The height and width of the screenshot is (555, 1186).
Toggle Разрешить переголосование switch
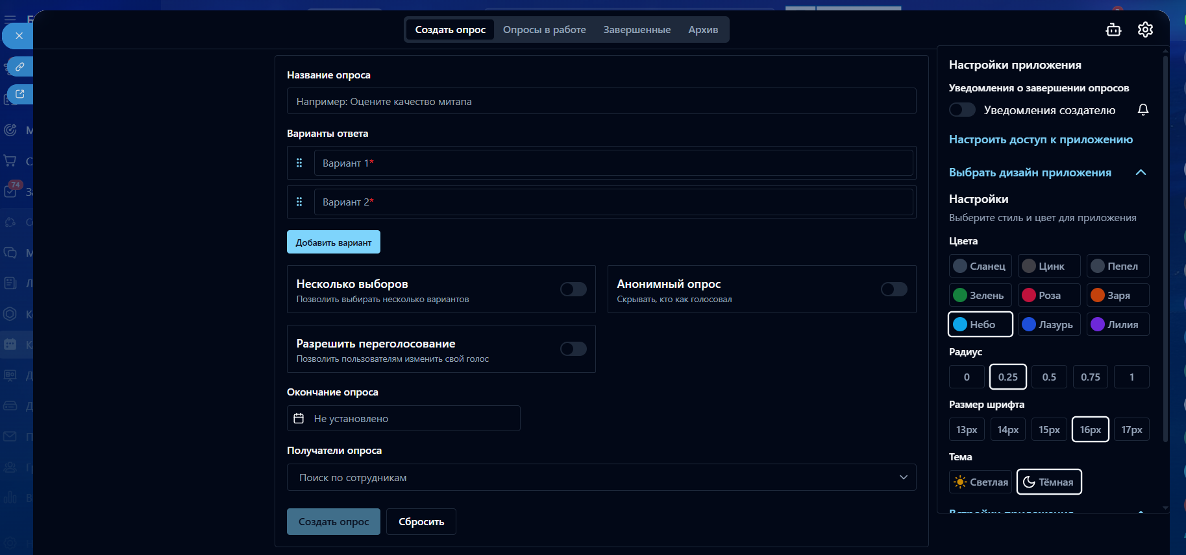coord(573,349)
